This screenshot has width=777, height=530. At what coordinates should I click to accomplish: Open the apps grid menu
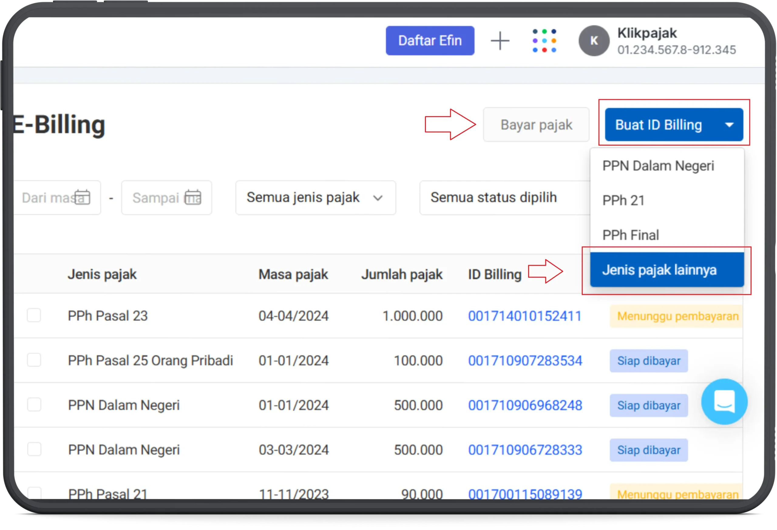point(544,40)
